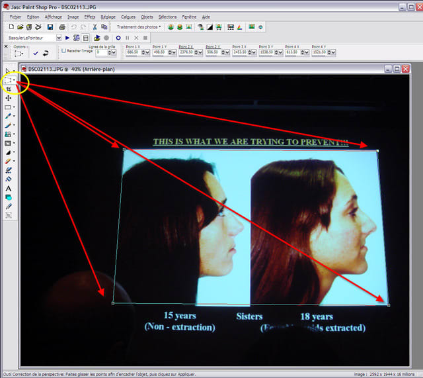Viewport: 423px width, 378px height.
Task: Select the Perspective Correction tool
Action: click(8, 80)
